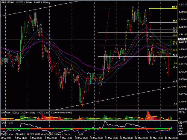This screenshot has width=187, height=140.
Task: Click the 8 Mar 04:00 time axis label
Action: 36,138
